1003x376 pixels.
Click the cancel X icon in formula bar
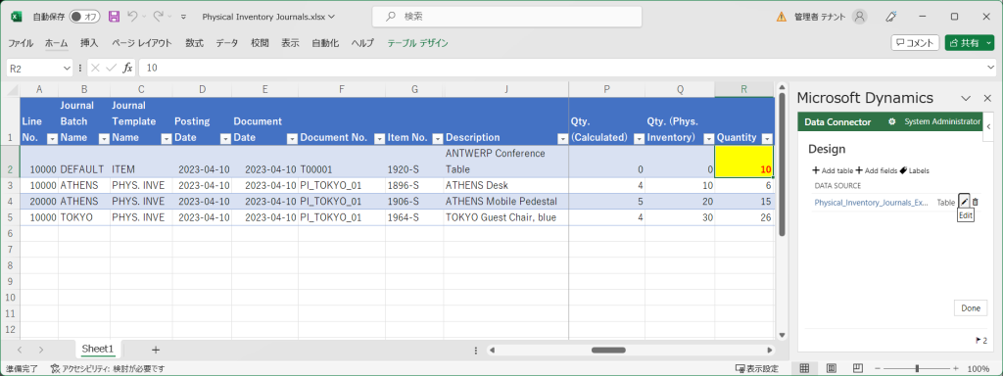click(x=95, y=68)
